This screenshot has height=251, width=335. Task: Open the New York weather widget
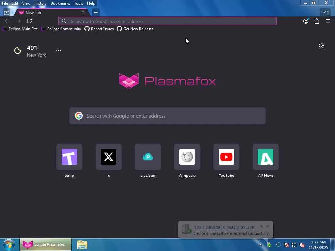point(30,51)
